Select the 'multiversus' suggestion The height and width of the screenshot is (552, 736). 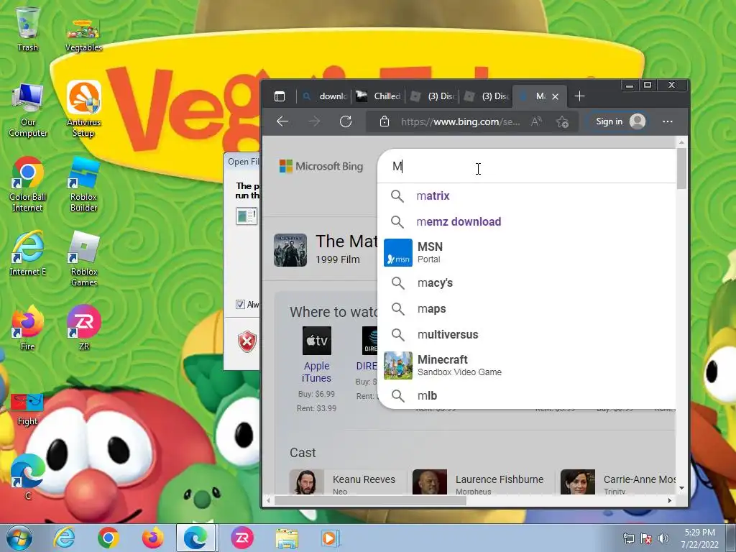coord(525,334)
